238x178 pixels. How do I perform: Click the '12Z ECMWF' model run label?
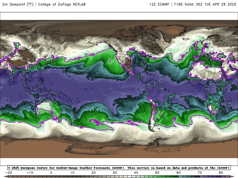(x=159, y=4)
